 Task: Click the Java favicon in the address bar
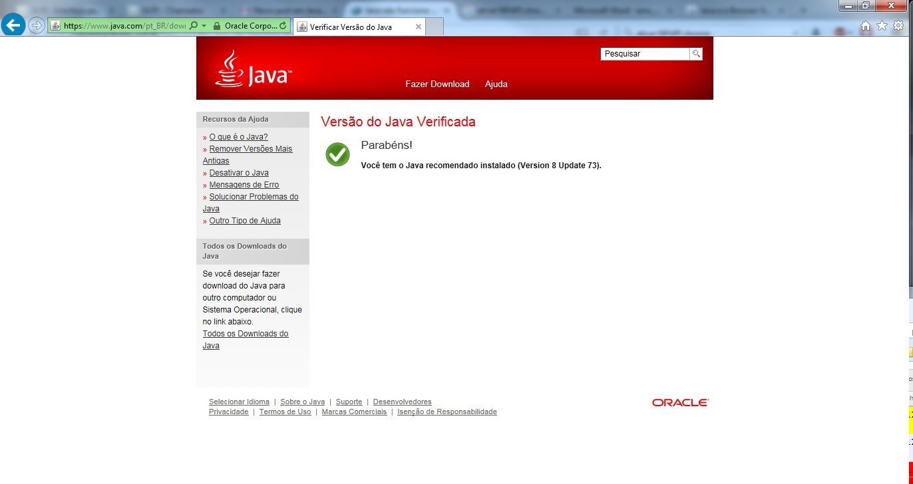click(55, 26)
